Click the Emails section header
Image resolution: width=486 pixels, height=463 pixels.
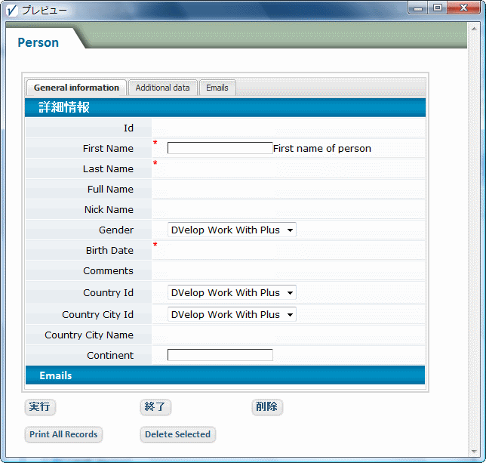coord(225,375)
